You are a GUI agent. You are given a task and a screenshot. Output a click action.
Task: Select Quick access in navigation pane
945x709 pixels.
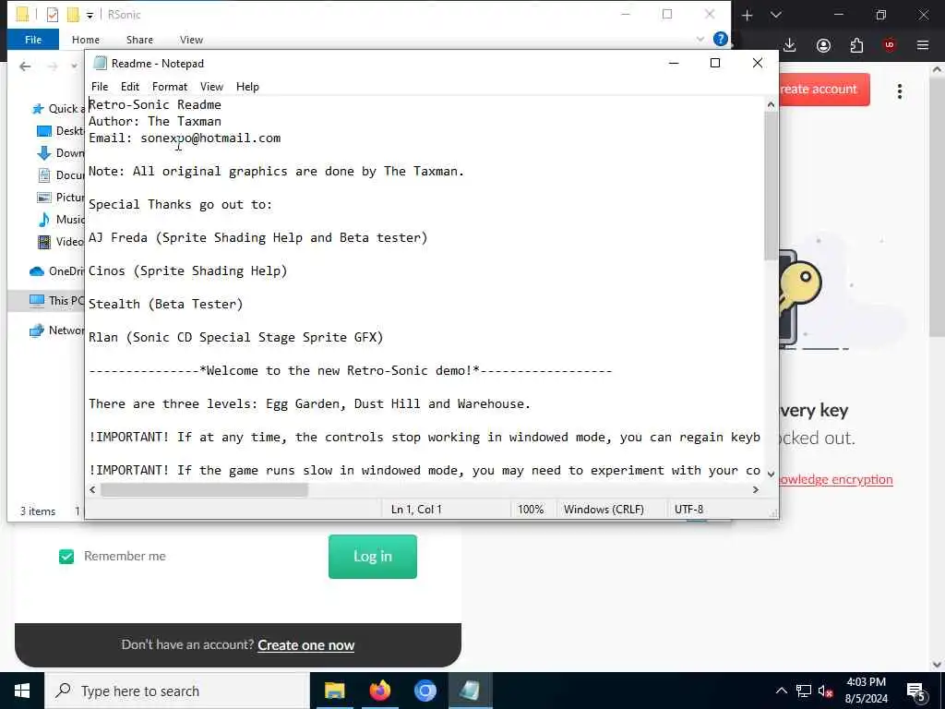58,109
